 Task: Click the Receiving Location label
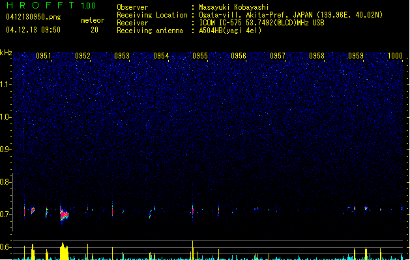152,15
